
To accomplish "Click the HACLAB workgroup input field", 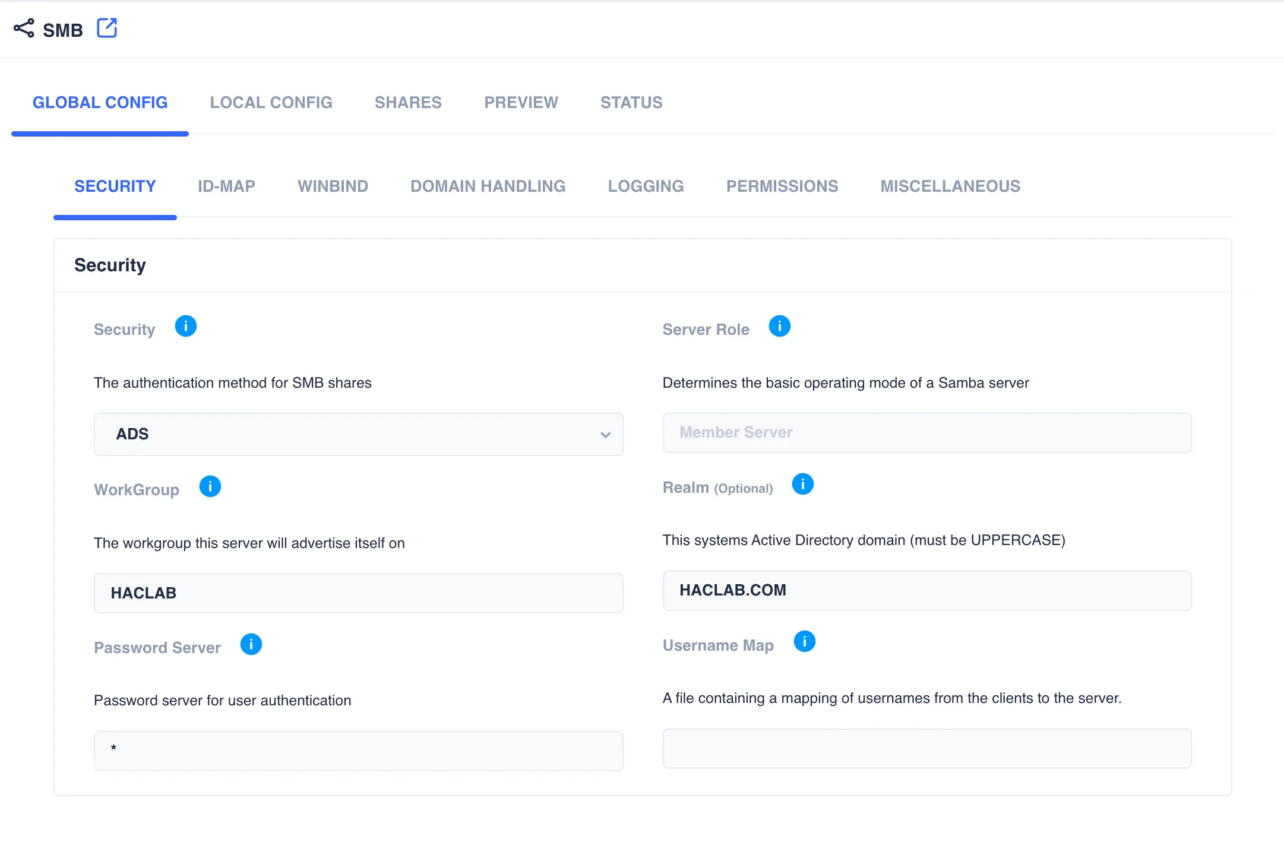I will (358, 592).
